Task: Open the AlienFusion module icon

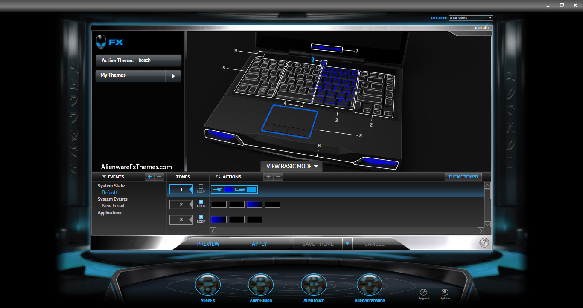Action: coord(261,285)
